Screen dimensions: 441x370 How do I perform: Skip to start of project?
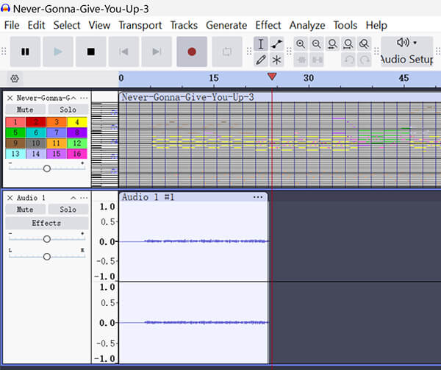tap(123, 51)
